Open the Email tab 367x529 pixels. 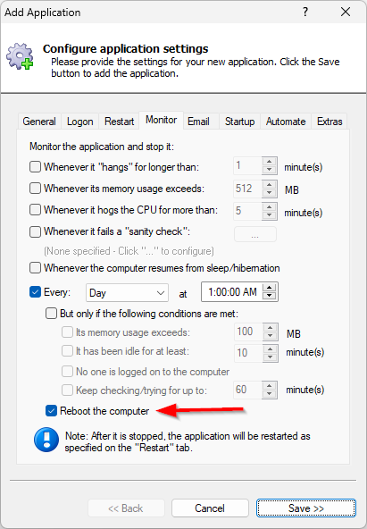click(x=198, y=122)
